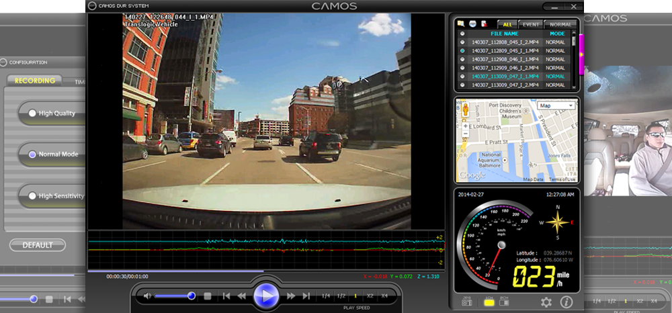672x313 pixels.
Task: Click the CAMOS DVR System title icon
Action: tap(91, 6)
